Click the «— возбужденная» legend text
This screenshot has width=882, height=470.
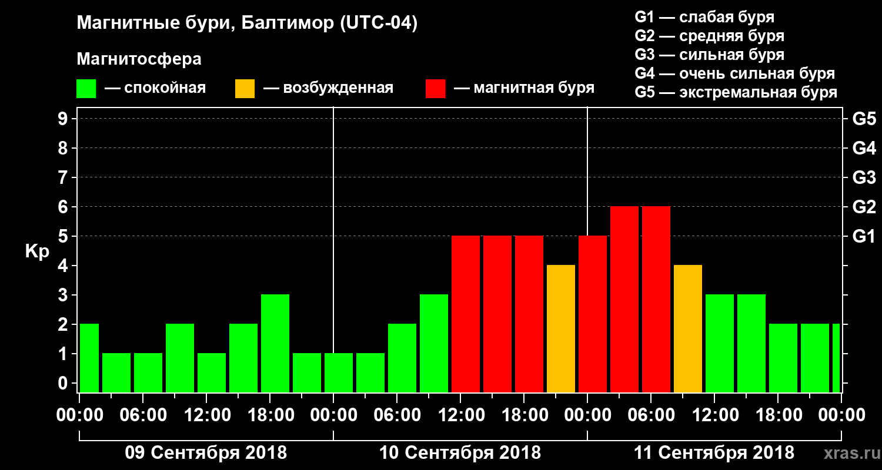click(328, 88)
